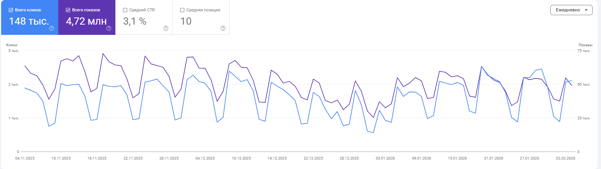Select the 148 тыс. clicks metric value
The height and width of the screenshot is (169, 601).
tap(29, 21)
